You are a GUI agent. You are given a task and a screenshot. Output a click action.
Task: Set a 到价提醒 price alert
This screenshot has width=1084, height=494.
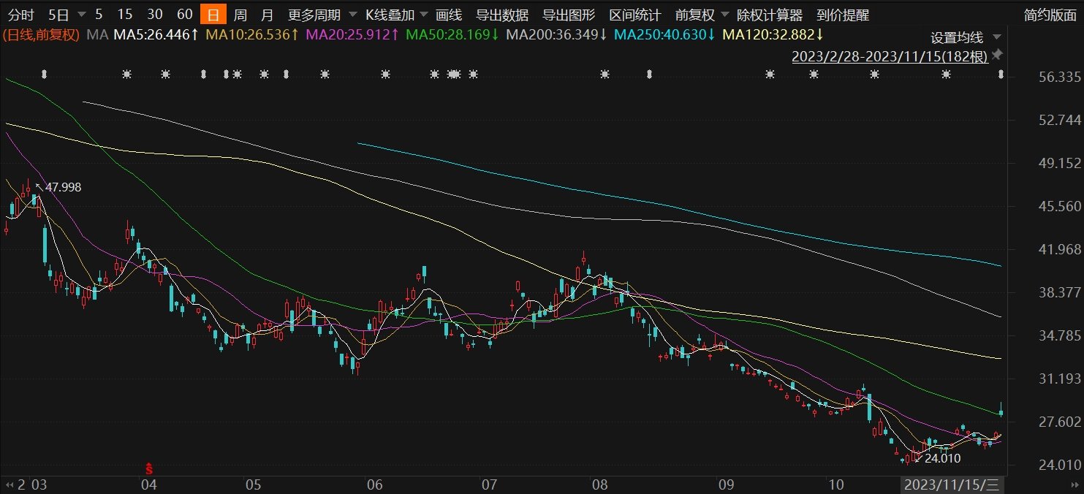[843, 15]
